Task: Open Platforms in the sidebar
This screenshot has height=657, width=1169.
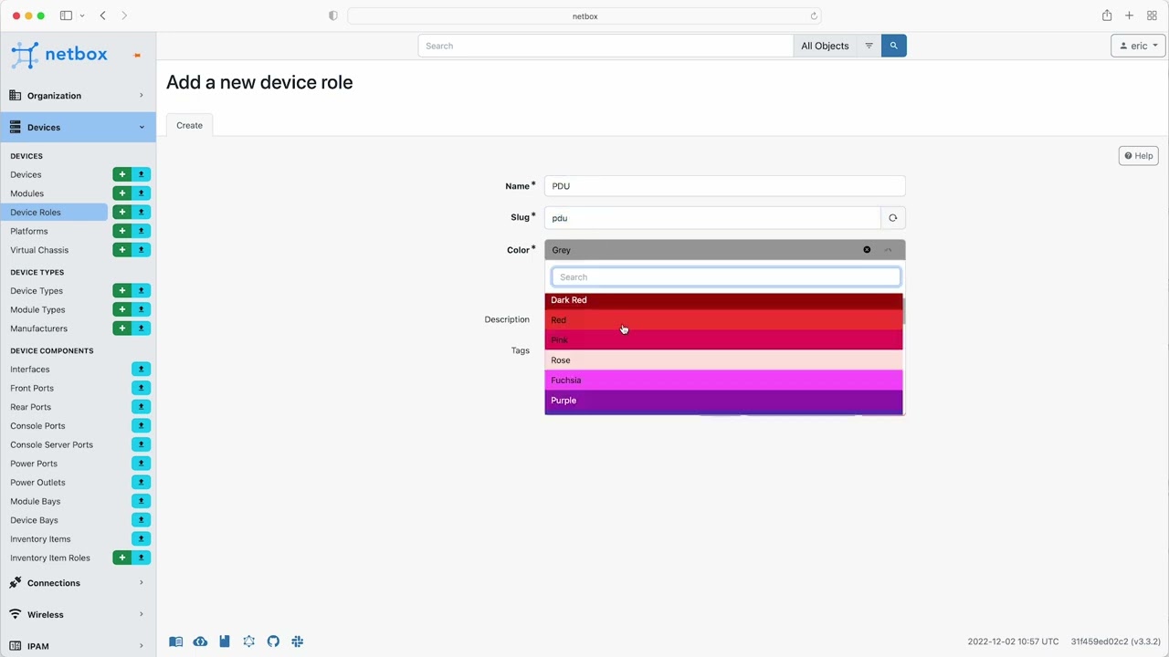Action: 28,231
